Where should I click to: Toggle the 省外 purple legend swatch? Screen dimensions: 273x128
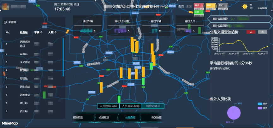point(260,108)
